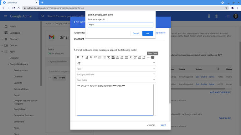Align footer text left
241x135 pixels.
point(113,57)
